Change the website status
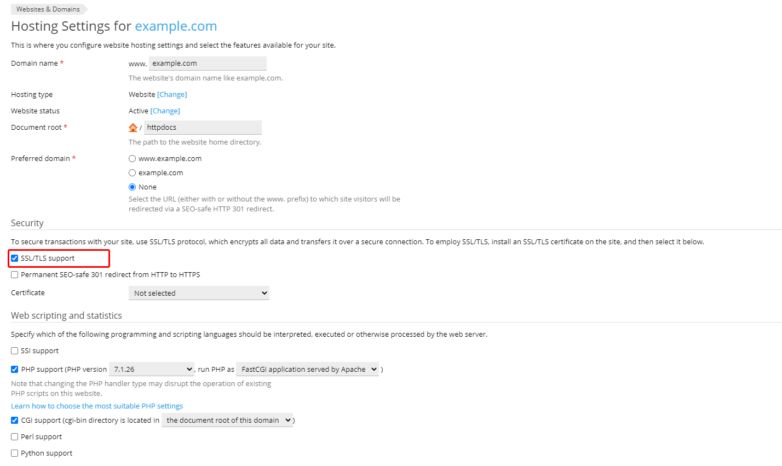The height and width of the screenshot is (466, 782). coord(165,111)
